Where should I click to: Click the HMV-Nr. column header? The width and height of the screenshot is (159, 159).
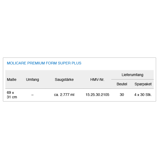point(97,79)
